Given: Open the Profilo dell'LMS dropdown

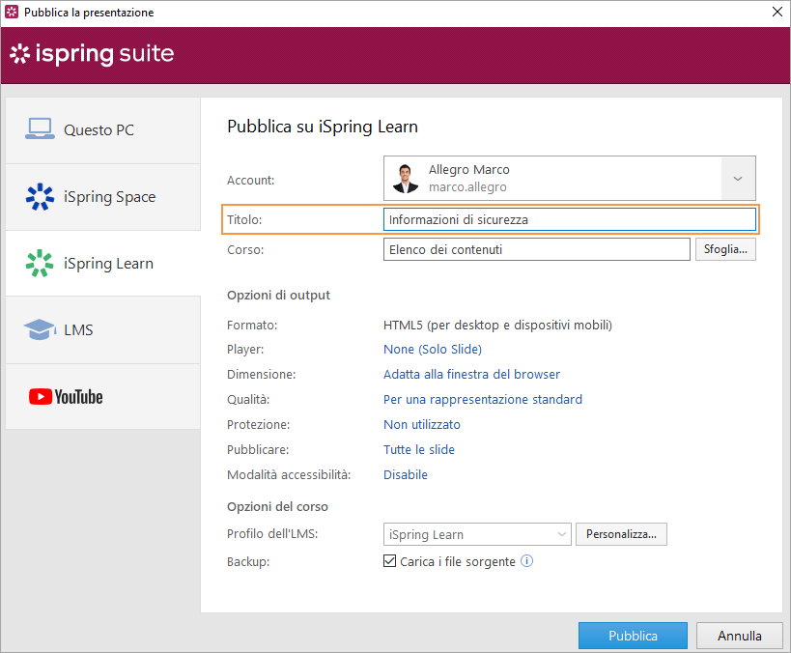Looking at the screenshot, I should point(478,534).
